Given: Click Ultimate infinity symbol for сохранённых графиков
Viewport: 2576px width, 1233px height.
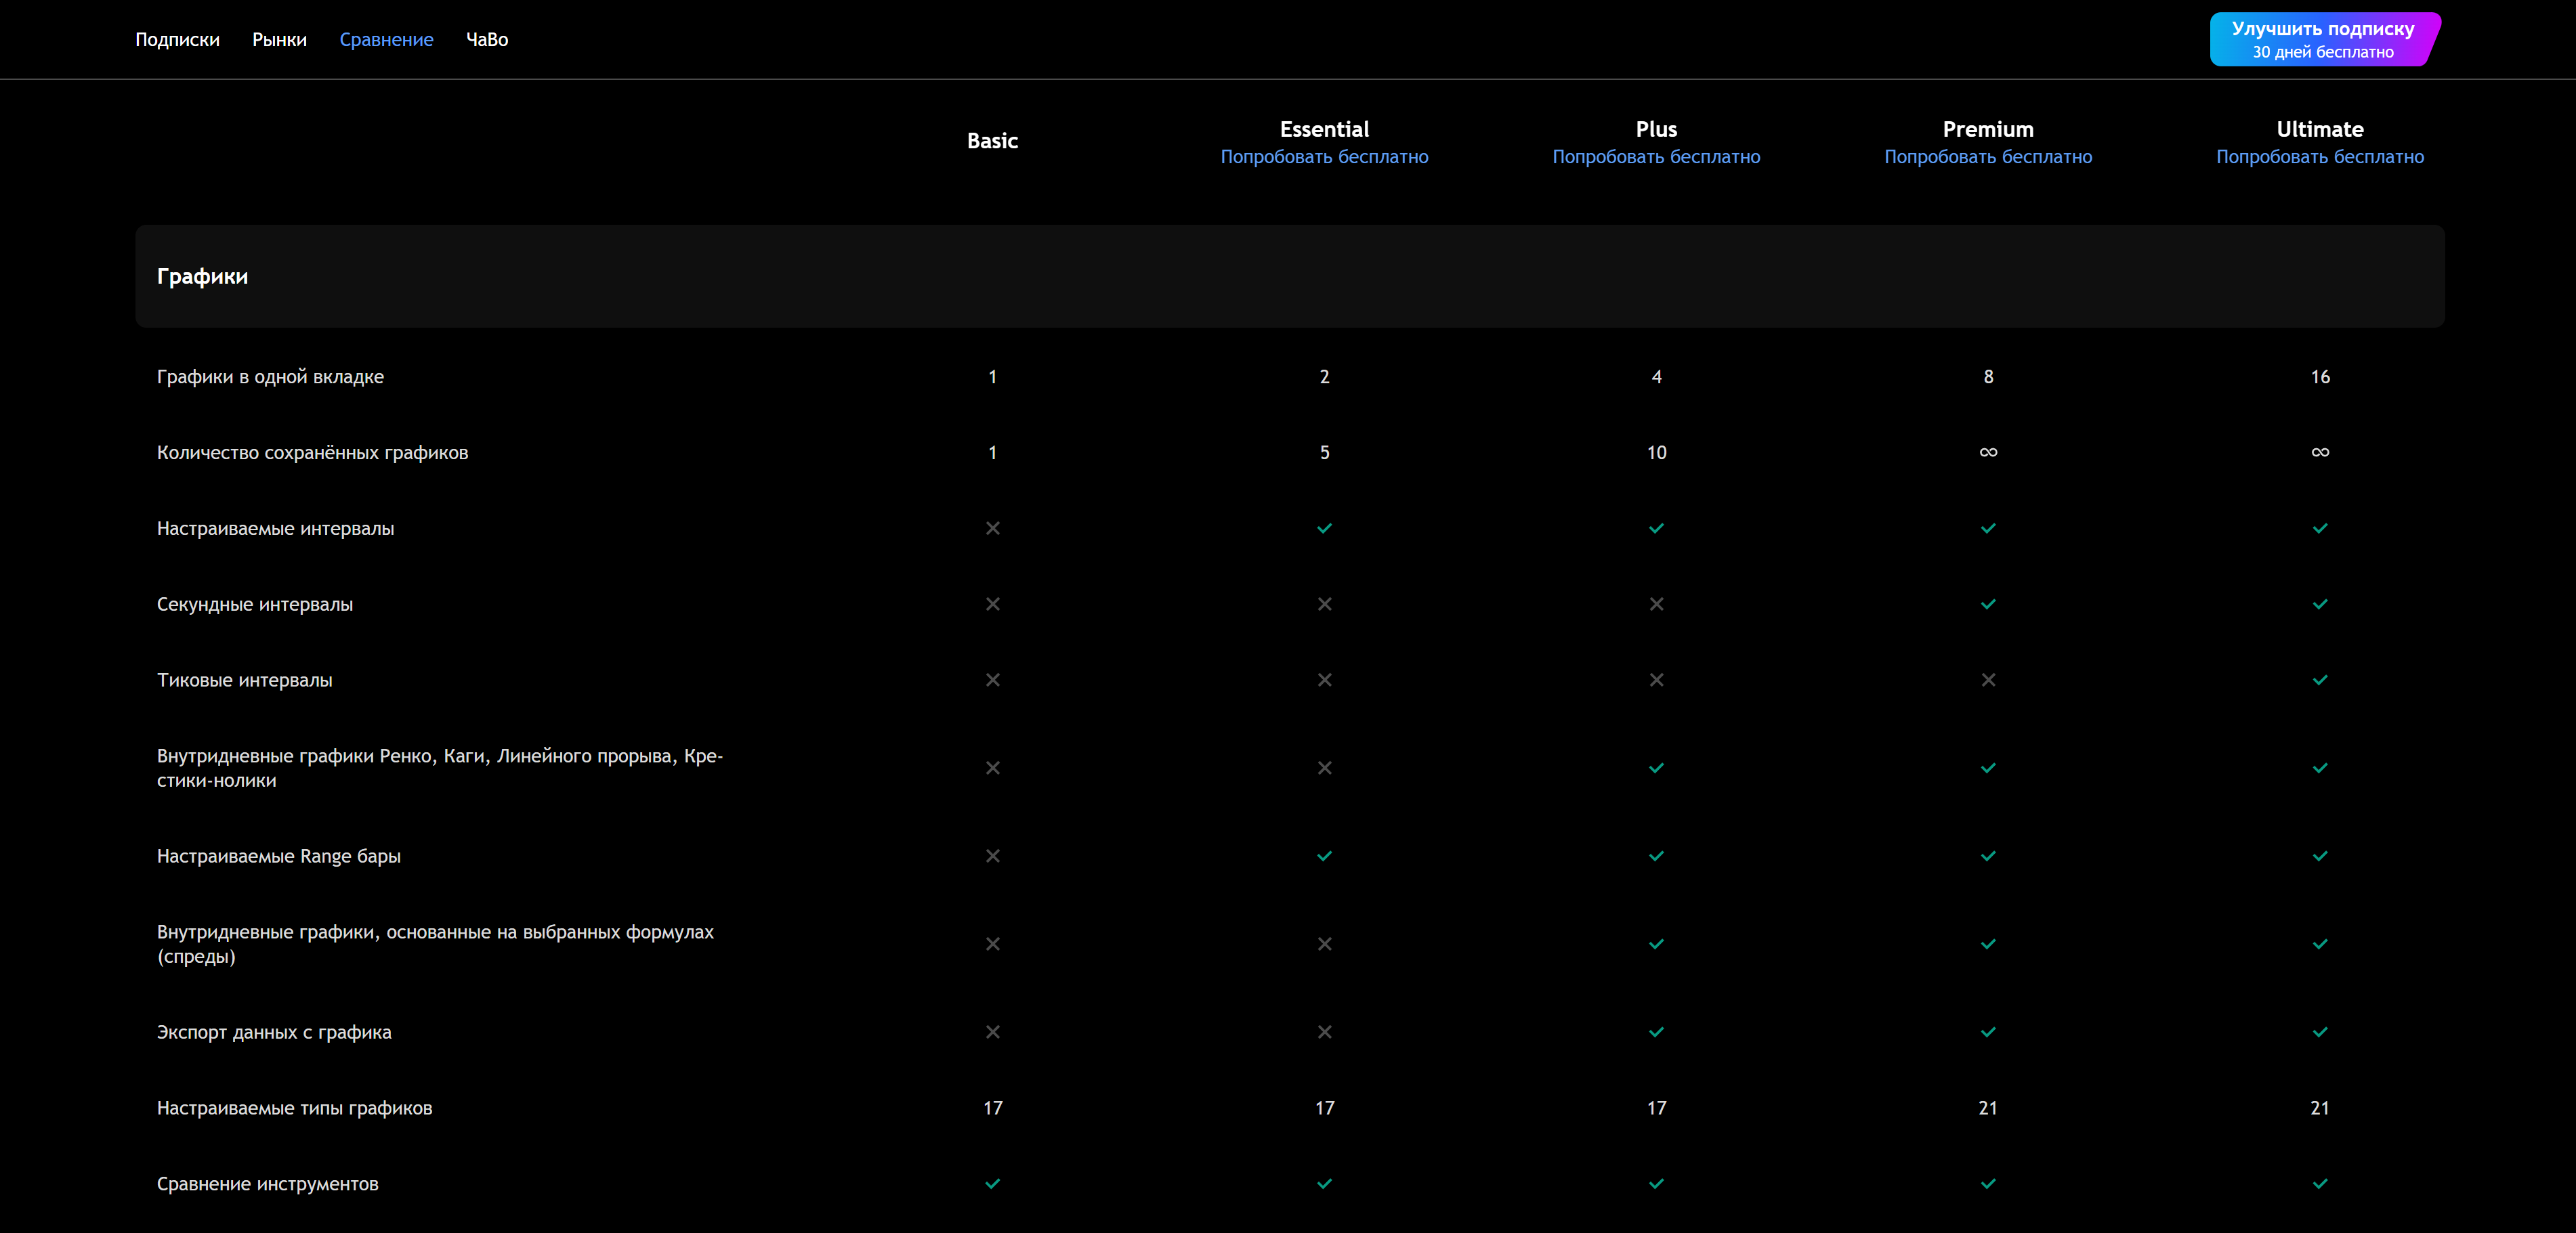Looking at the screenshot, I should point(2320,452).
